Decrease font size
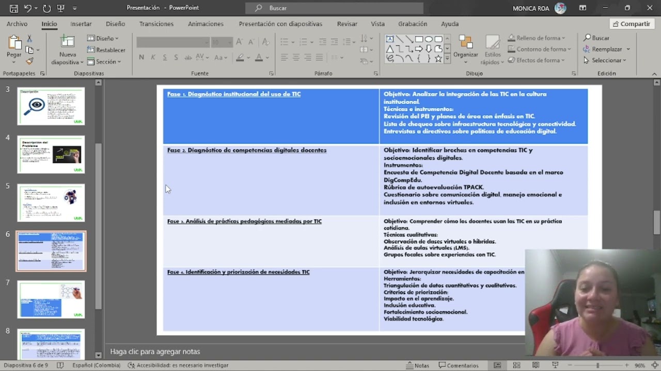Viewport: 661px width, 371px height. [x=251, y=42]
